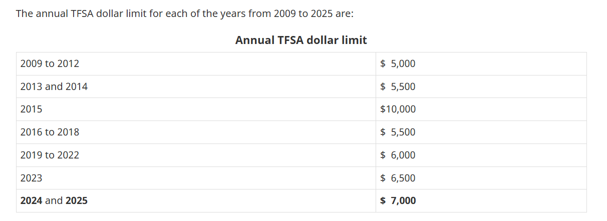This screenshot has width=607, height=221.
Task: Click year 2025 in the intro sentence
Action: pos(322,13)
